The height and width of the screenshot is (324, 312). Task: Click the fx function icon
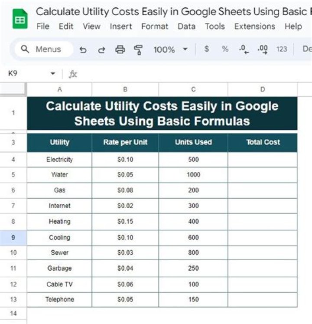[73, 74]
